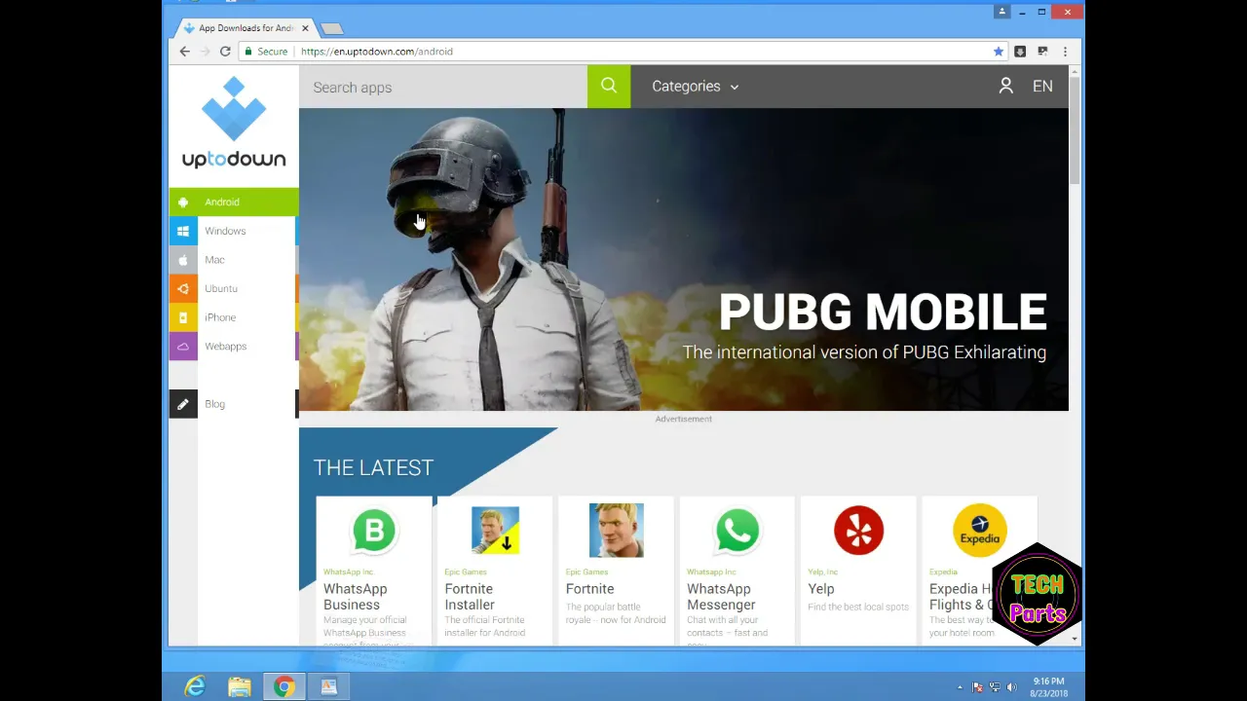Open WhatsApp Business app icon
This screenshot has width=1247, height=701.
[x=374, y=531]
